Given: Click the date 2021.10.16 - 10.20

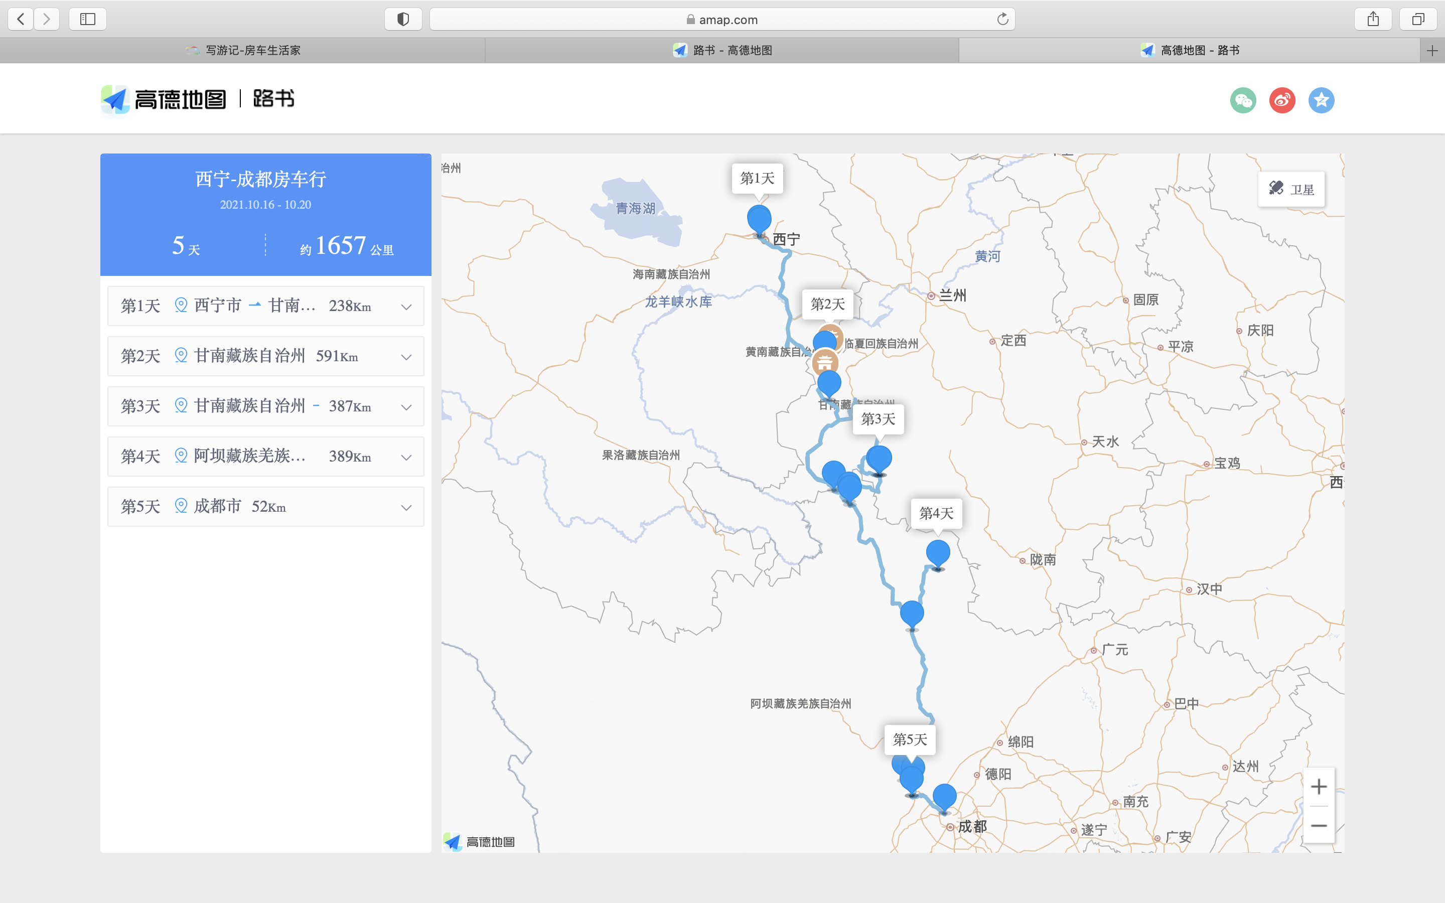Looking at the screenshot, I should pyautogui.click(x=266, y=204).
